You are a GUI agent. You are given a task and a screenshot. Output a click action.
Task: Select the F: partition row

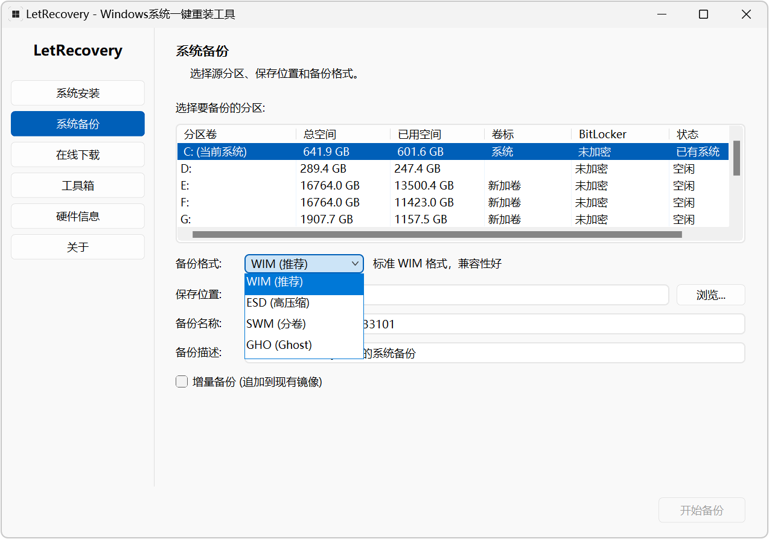pos(453,202)
